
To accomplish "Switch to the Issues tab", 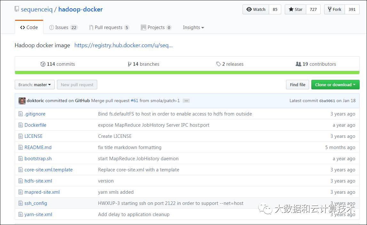I will 63,27.
